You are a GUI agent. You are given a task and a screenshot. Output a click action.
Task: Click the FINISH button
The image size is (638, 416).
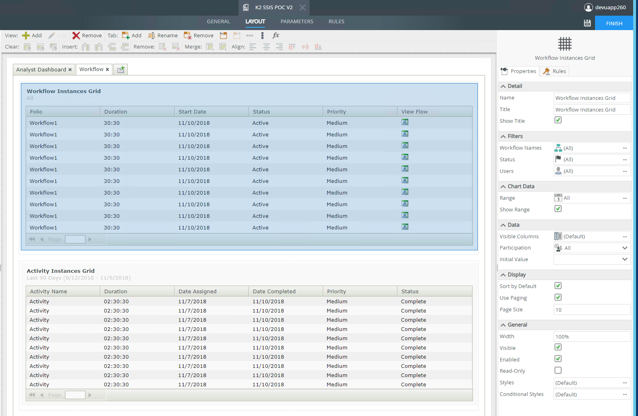click(614, 23)
